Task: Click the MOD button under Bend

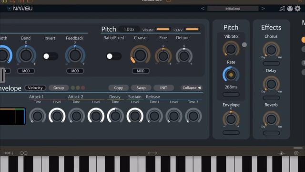Action: [x=26, y=71]
